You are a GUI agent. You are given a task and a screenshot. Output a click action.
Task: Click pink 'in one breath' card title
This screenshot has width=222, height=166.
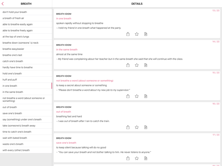point(64,18)
